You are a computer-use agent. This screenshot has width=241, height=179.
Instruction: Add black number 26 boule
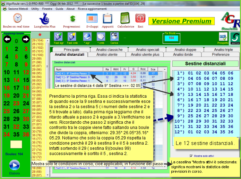click(x=16, y=111)
